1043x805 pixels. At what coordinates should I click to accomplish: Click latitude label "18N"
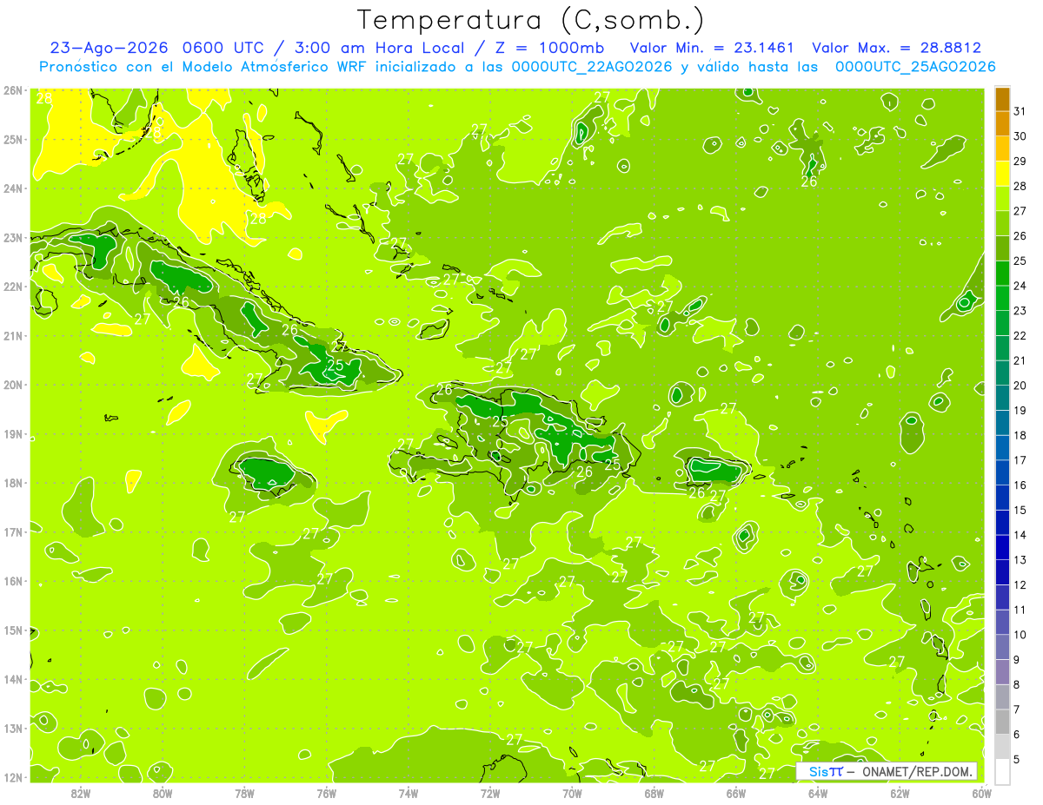[x=12, y=483]
